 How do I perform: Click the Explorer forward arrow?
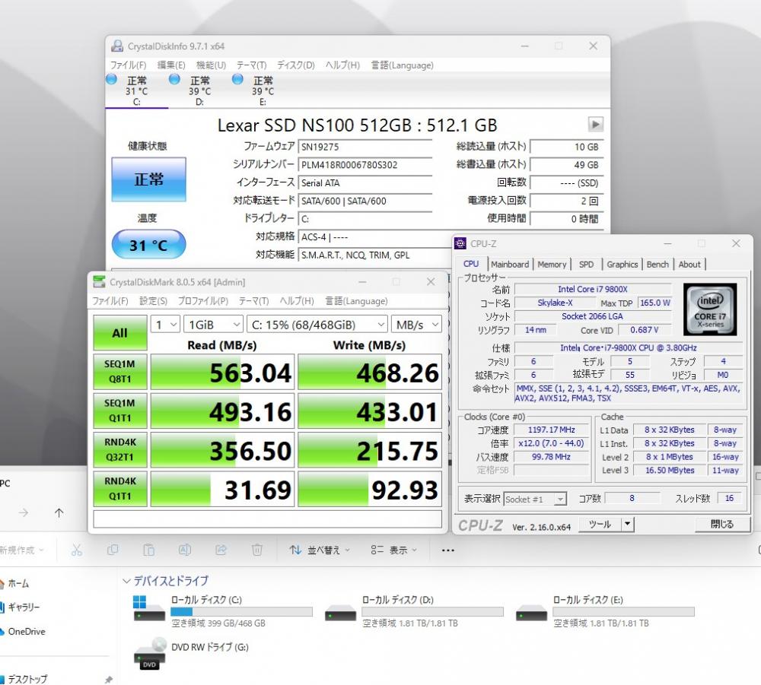coord(24,512)
